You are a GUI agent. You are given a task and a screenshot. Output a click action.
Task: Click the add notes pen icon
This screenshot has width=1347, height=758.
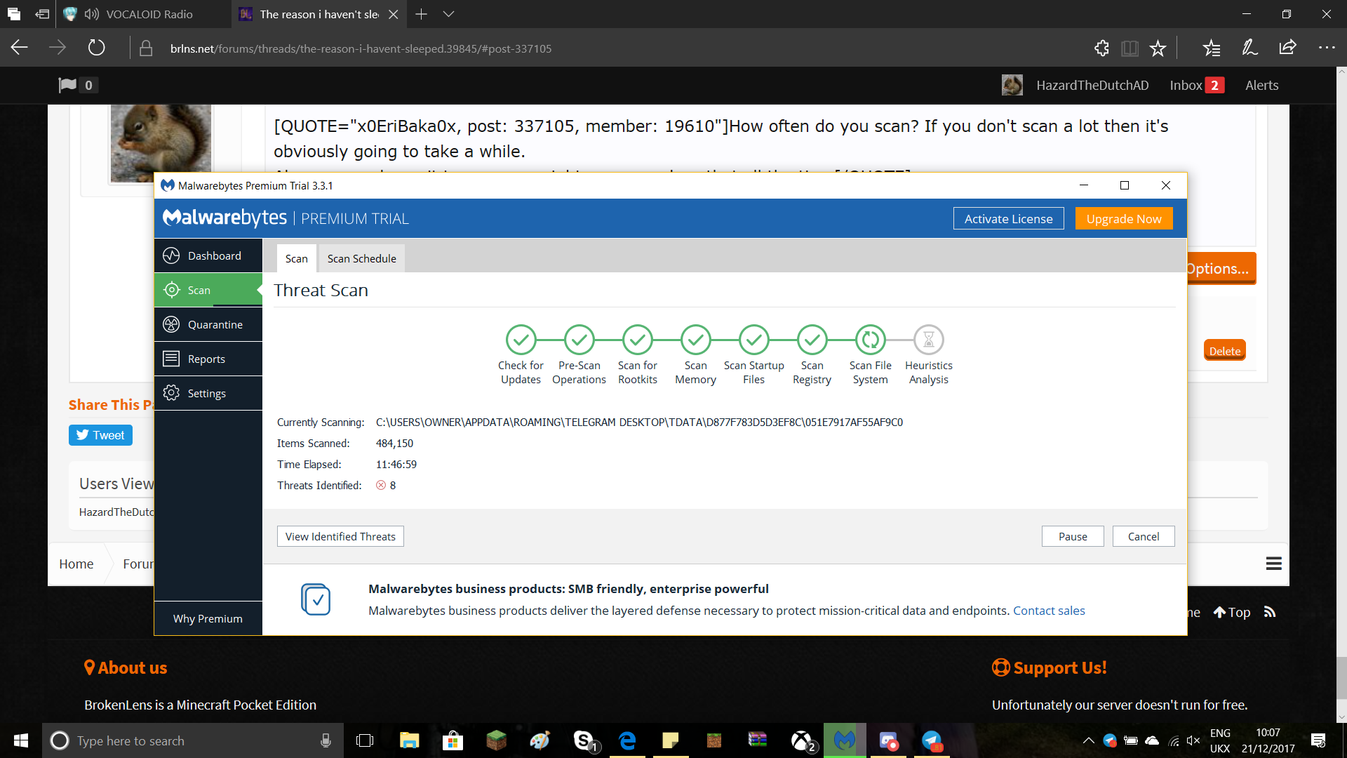(1249, 48)
